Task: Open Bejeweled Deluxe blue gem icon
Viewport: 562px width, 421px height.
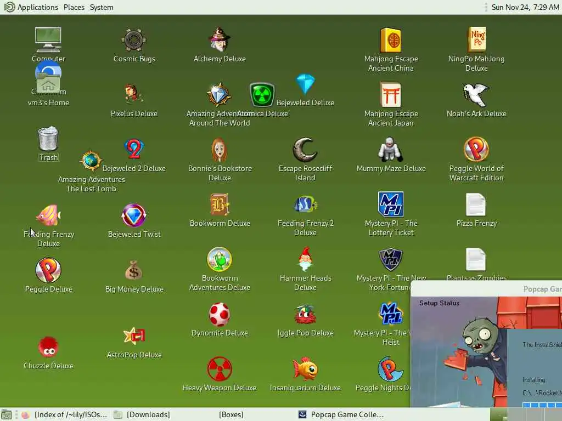Action: pyautogui.click(x=305, y=84)
